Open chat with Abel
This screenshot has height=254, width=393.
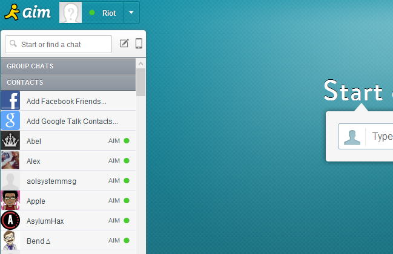tap(68, 141)
